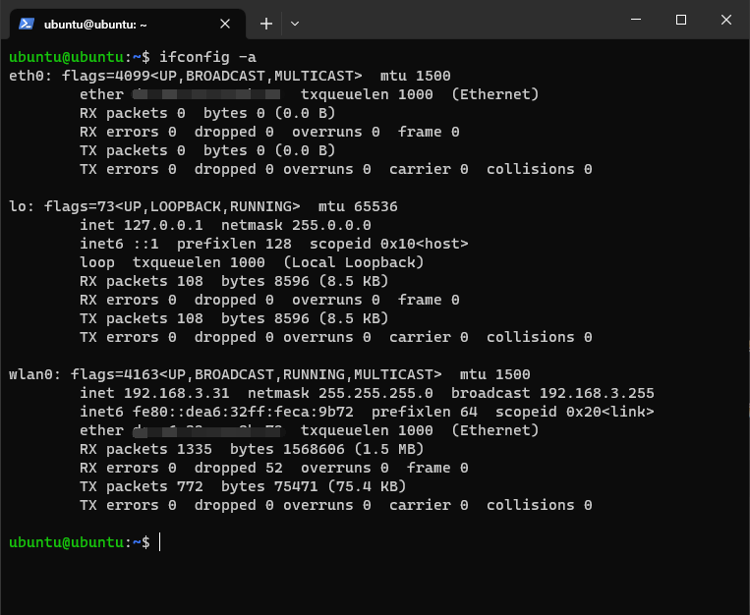
Task: Click the vertical scrollbar on the right edge
Action: coord(744,295)
